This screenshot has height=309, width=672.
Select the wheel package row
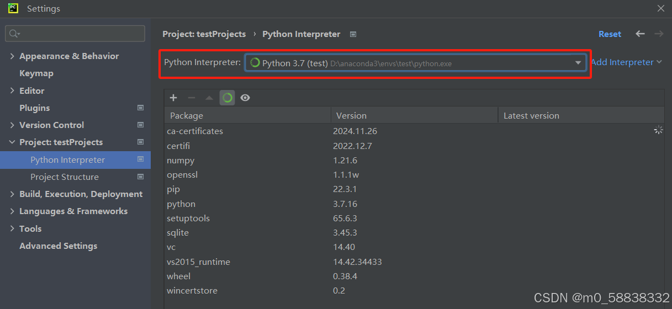pyautogui.click(x=414, y=276)
